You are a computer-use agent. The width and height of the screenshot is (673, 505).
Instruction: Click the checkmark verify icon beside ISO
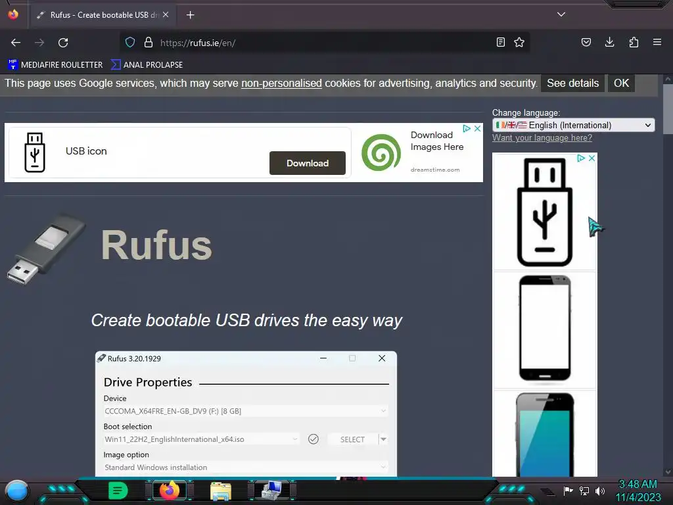tap(313, 439)
